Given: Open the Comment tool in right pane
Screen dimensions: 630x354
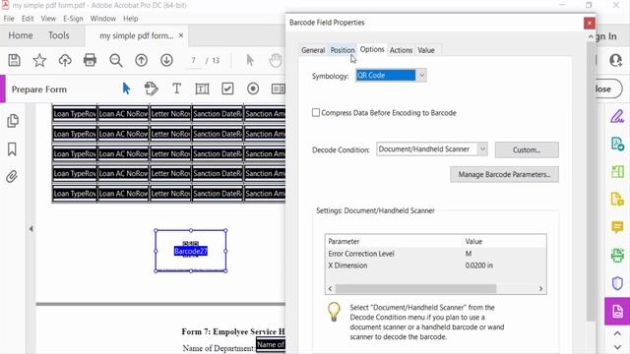Looking at the screenshot, I should pos(617,227).
